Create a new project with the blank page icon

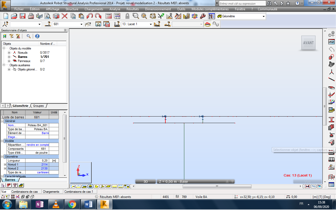[6, 16]
